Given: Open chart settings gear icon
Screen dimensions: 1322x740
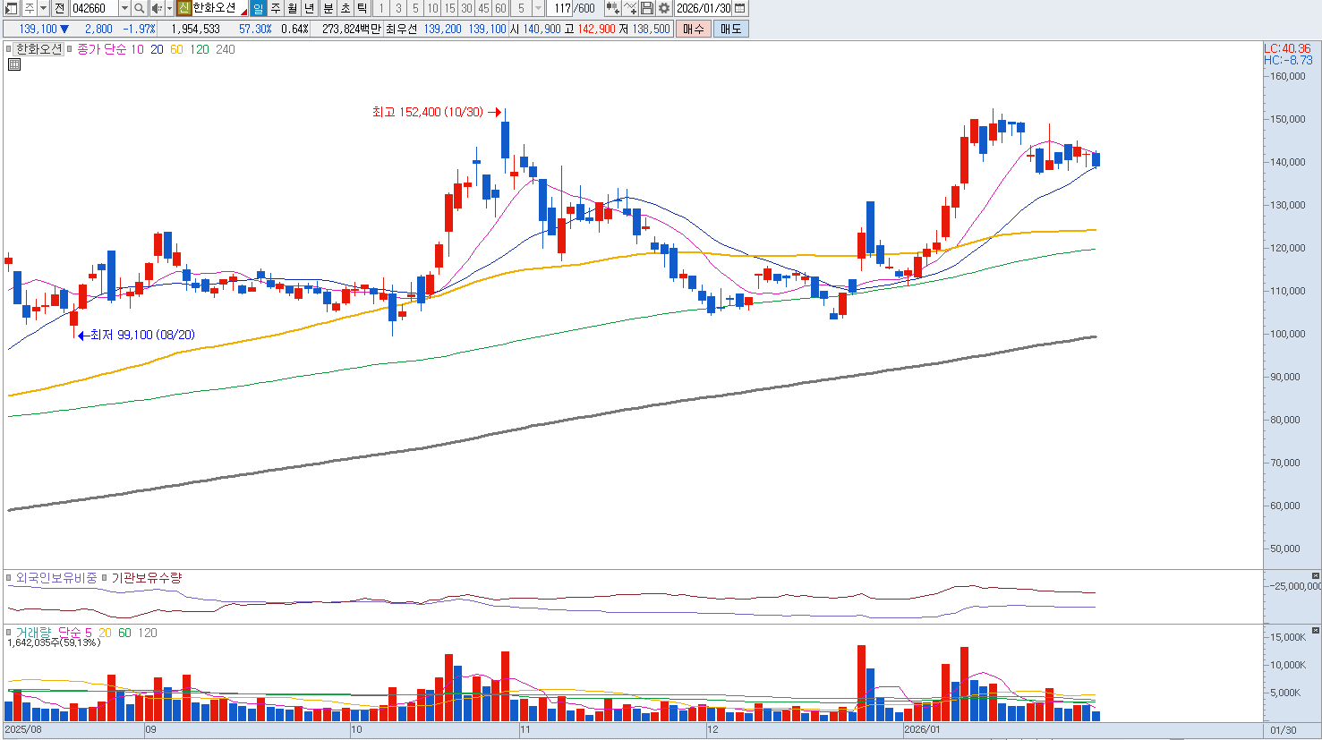Looking at the screenshot, I should coord(663,8).
